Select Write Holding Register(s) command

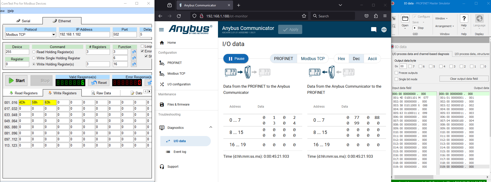pyautogui.click(x=34, y=64)
